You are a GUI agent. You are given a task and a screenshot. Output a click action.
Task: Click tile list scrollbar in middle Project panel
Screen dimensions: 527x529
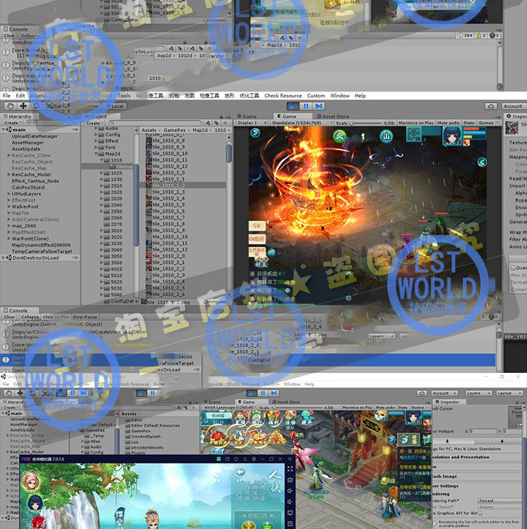coord(229,153)
